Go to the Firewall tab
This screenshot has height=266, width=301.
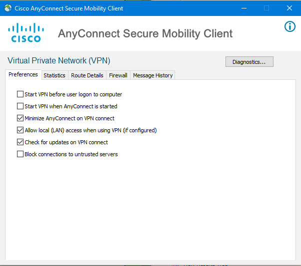[118, 75]
